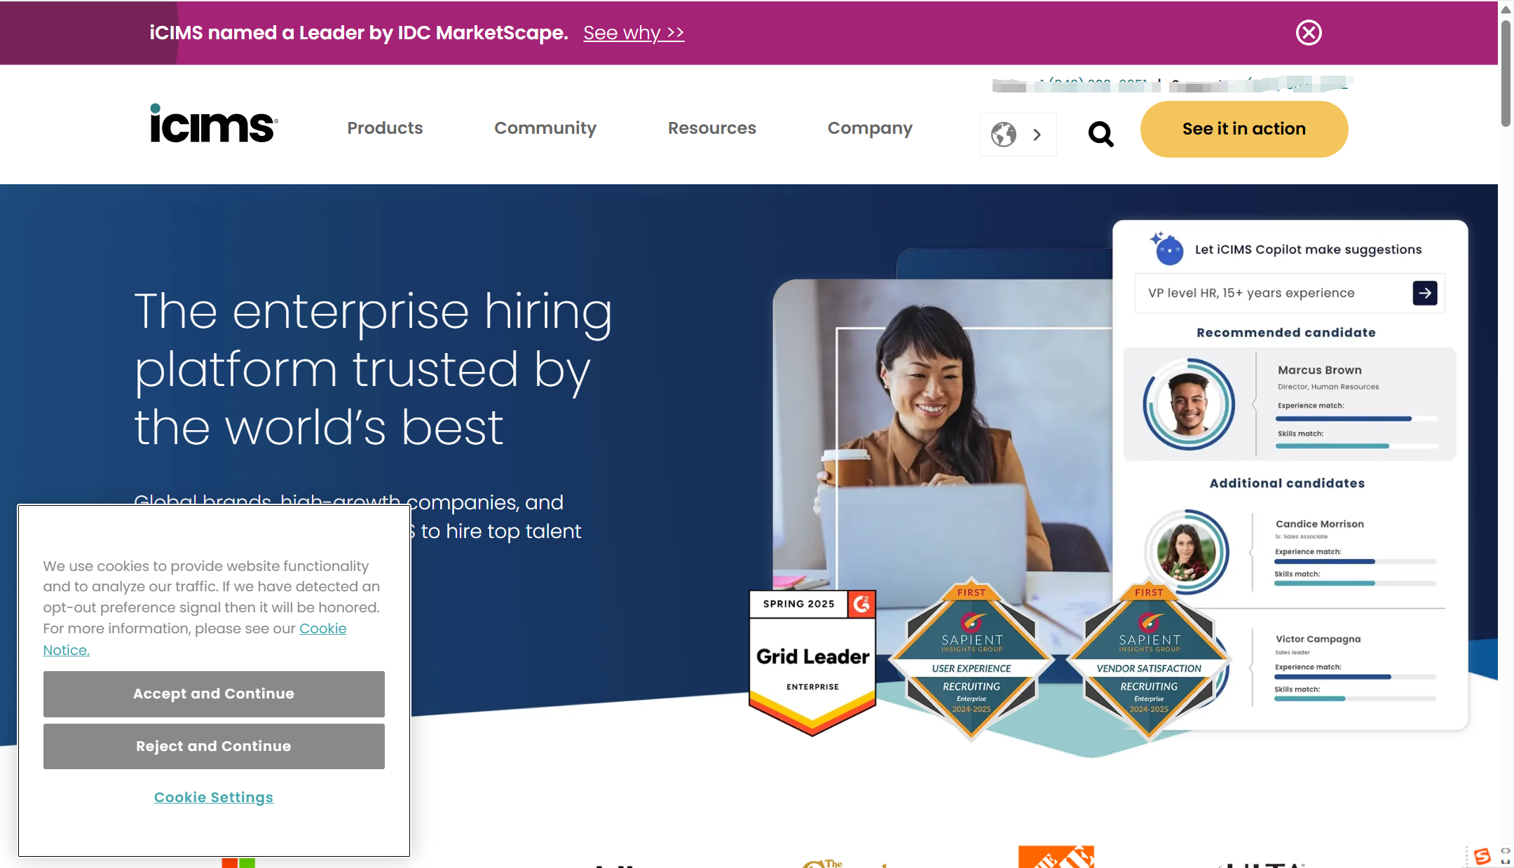The image size is (1514, 868).
Task: Click the G2 Grid Leader badge
Action: (812, 663)
